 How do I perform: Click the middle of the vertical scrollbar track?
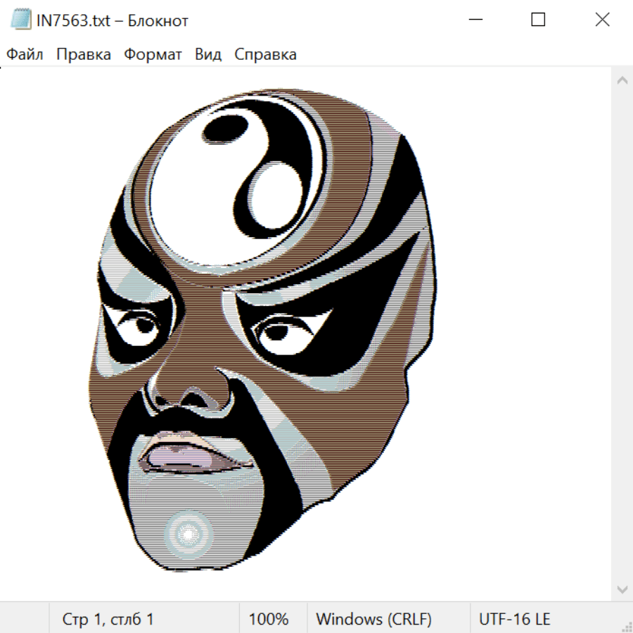click(622, 334)
